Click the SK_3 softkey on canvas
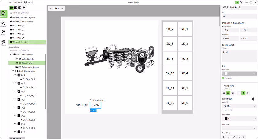The width and height of the screenshot is (258, 139). click(x=185, y=58)
